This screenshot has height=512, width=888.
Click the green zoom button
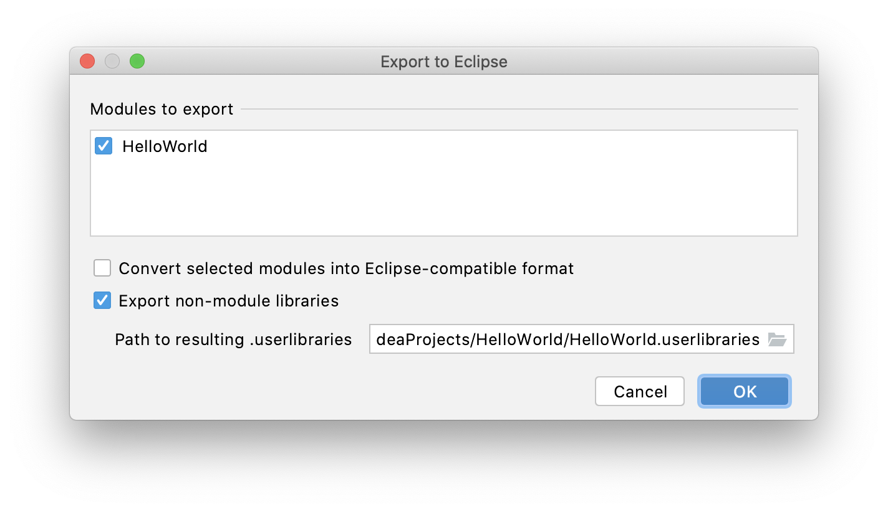tap(137, 61)
